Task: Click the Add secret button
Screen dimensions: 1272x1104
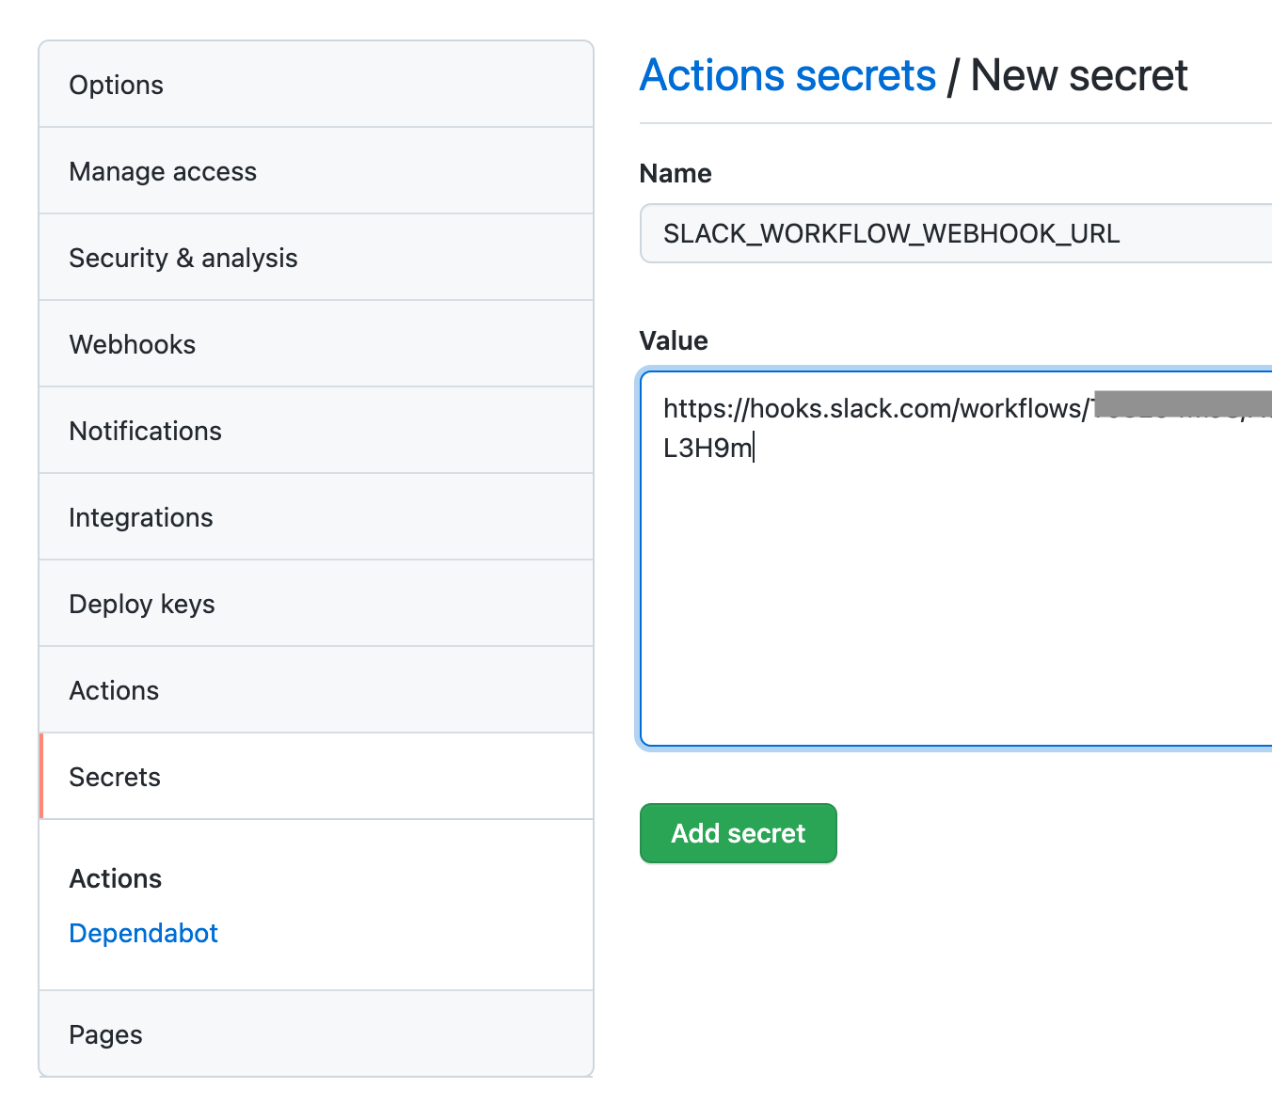Action: 738,833
